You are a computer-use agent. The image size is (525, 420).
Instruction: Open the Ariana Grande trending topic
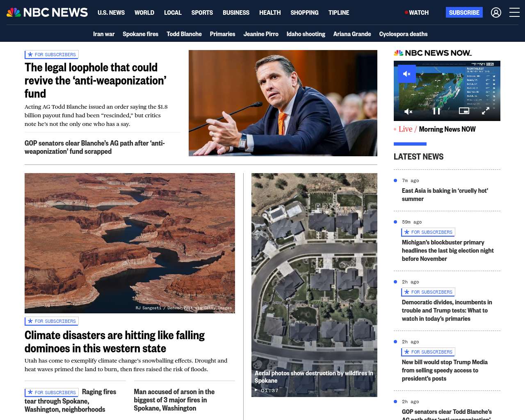[x=352, y=34]
